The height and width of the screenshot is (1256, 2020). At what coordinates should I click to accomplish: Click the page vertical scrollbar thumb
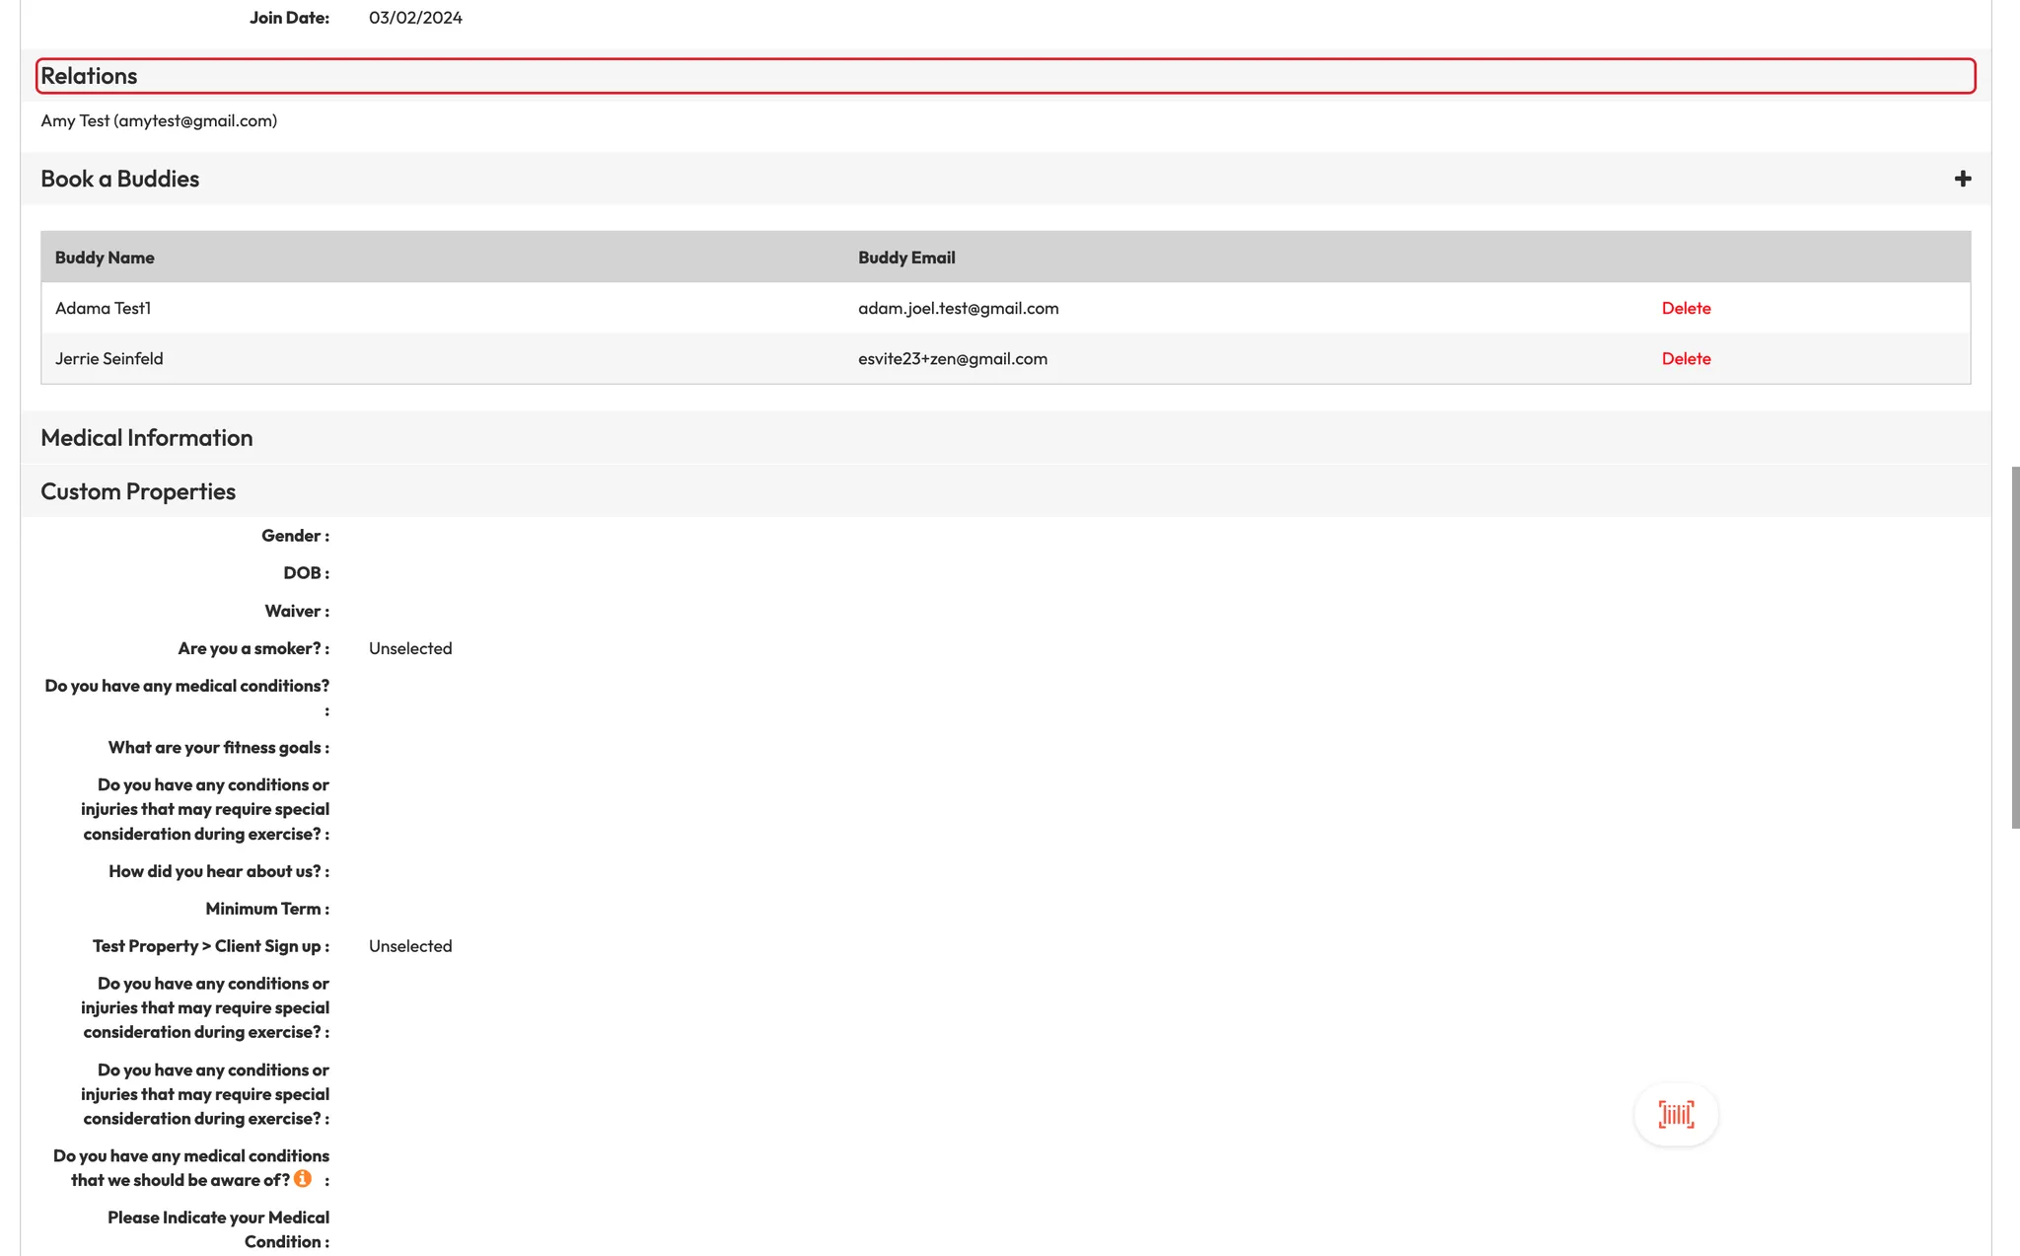pos(2015,646)
